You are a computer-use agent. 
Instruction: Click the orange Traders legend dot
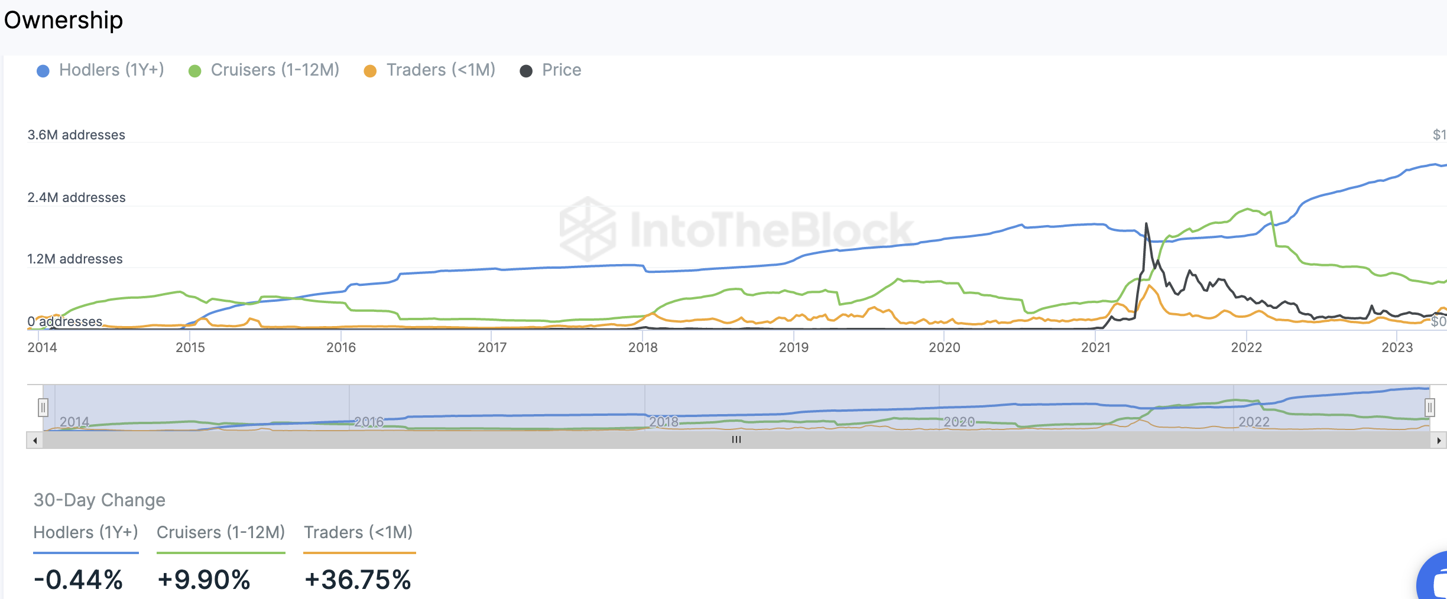[x=370, y=71]
